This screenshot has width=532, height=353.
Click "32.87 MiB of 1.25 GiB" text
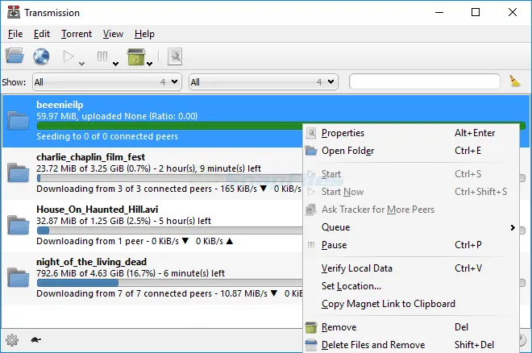(80, 221)
